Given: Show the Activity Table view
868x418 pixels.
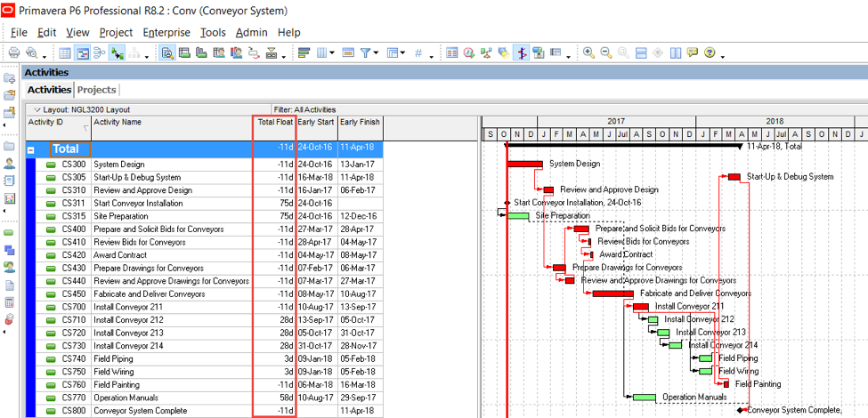Looking at the screenshot, I should (x=65, y=53).
